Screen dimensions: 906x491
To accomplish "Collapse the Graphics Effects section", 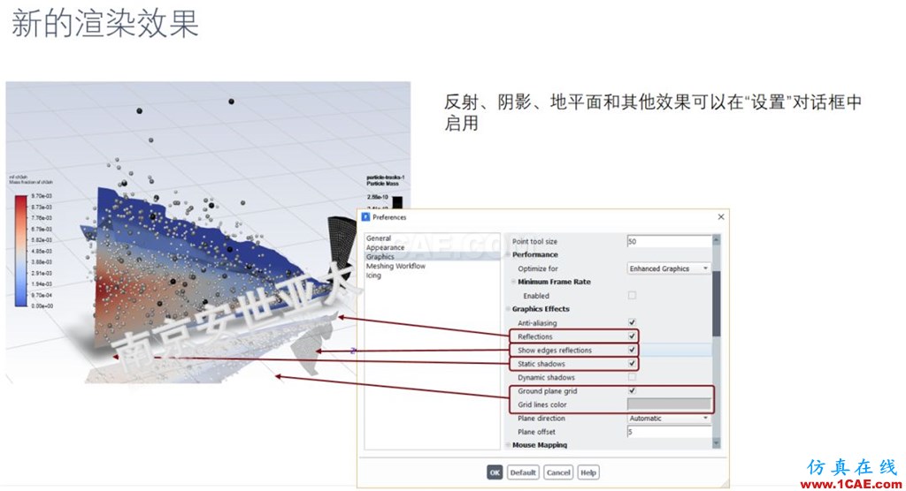I will [509, 309].
